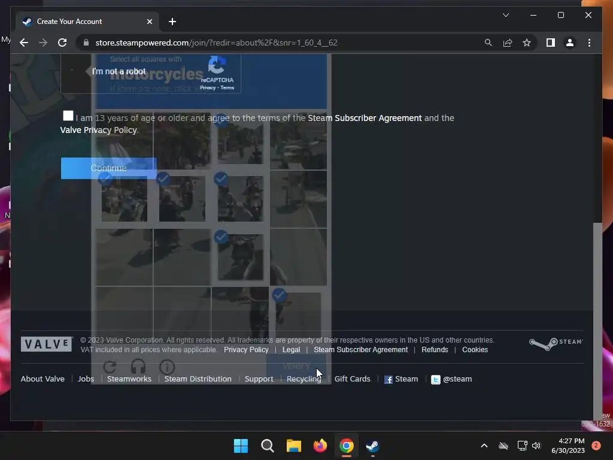Open footer Steam Subscriber Agreement link
This screenshot has height=460, width=613.
pos(360,350)
